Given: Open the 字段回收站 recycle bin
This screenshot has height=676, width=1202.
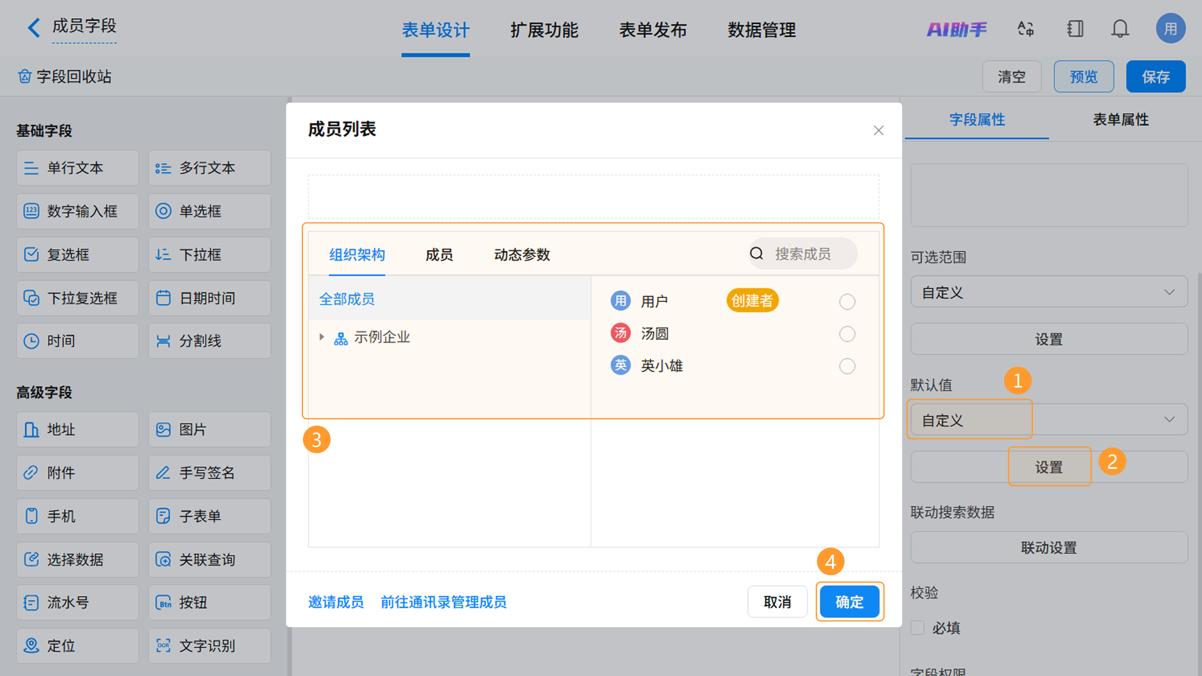Looking at the screenshot, I should pos(65,76).
